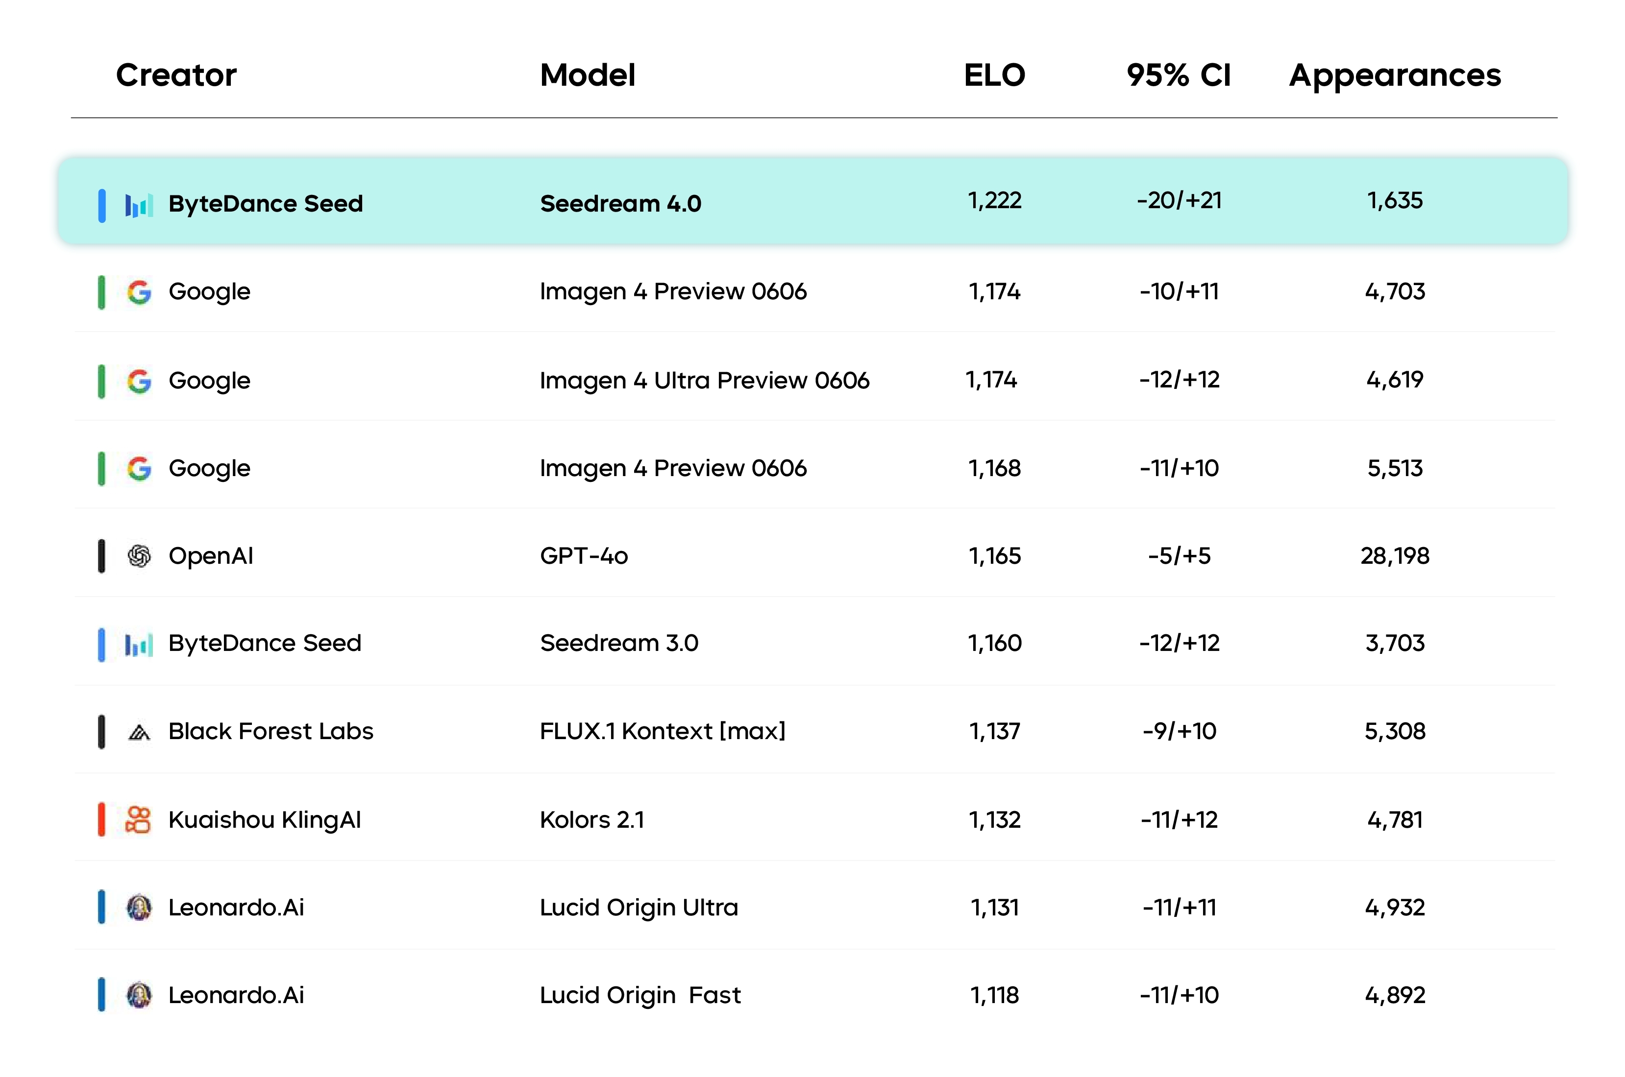Click the Appearances column header

click(x=1395, y=75)
